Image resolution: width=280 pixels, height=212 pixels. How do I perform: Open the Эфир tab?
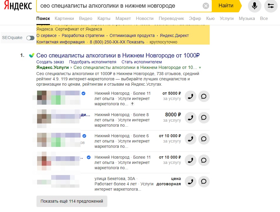195,18
